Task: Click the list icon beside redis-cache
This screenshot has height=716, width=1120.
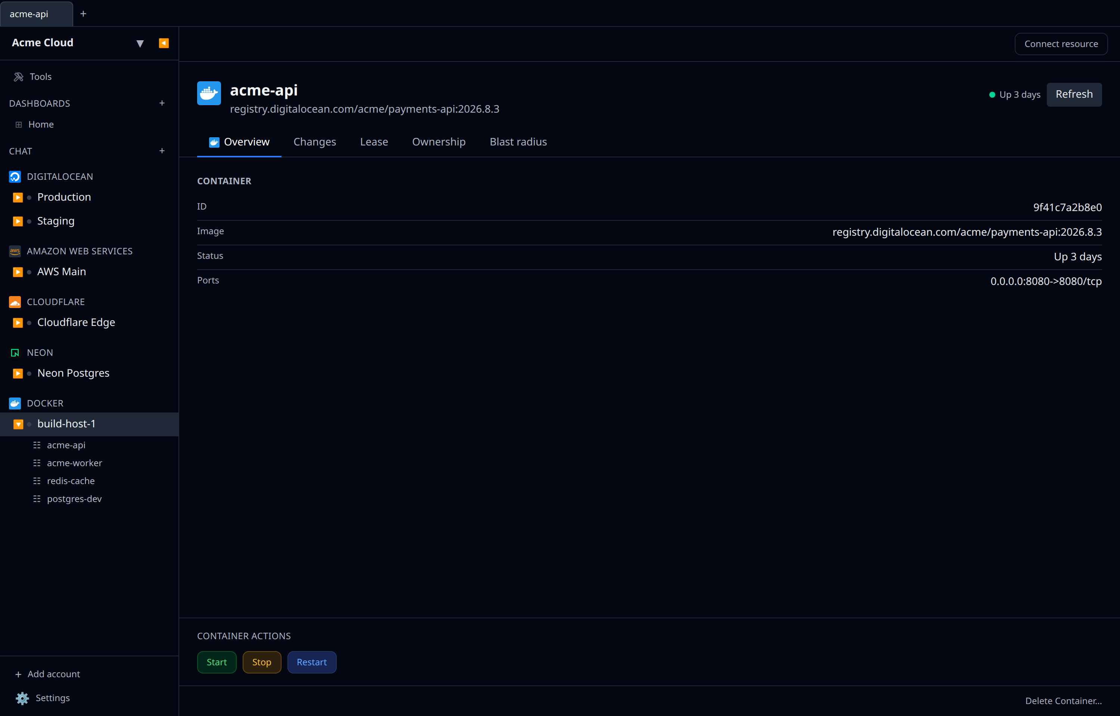Action: coord(37,481)
